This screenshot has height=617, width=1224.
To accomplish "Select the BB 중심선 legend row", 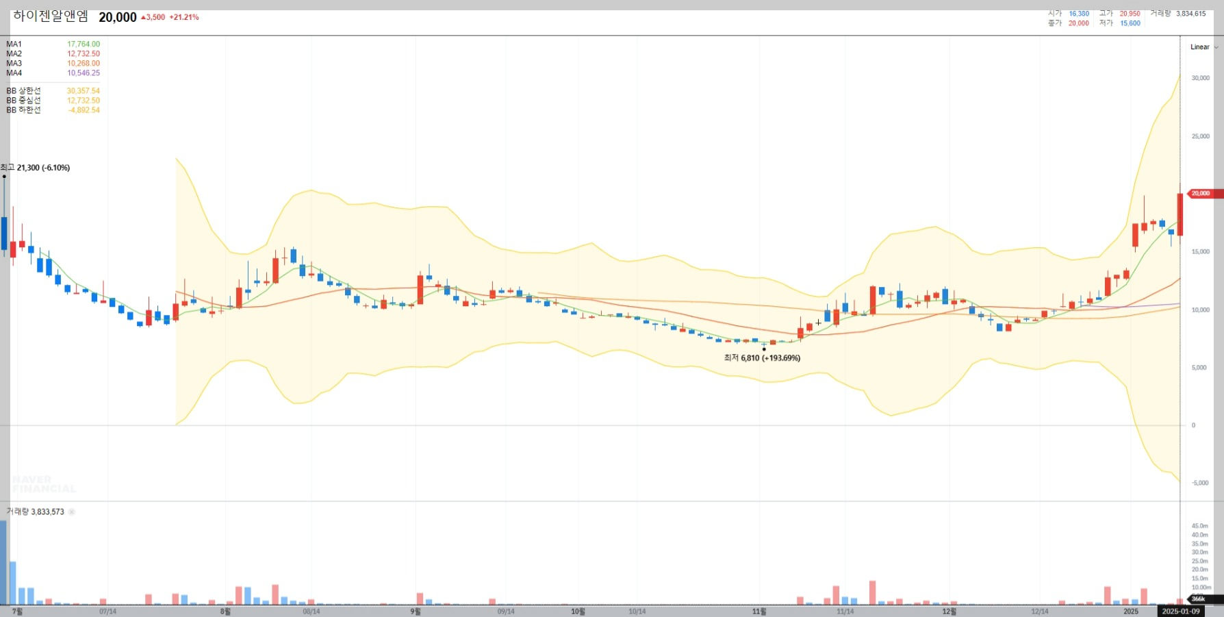I will point(53,100).
